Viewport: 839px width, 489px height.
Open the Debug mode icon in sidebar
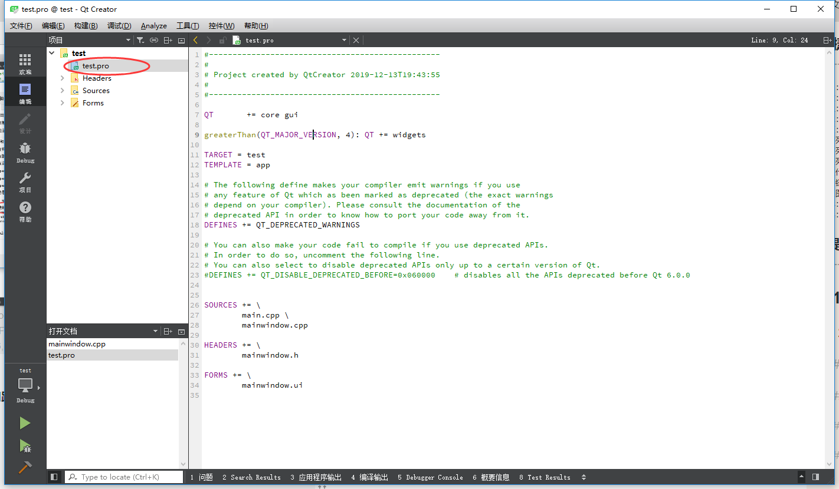(x=25, y=152)
